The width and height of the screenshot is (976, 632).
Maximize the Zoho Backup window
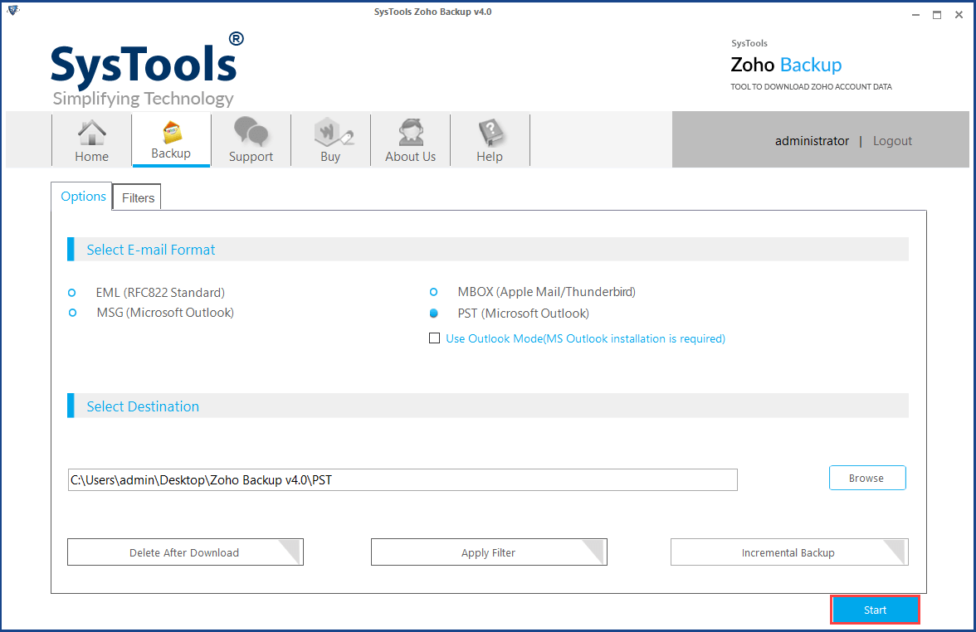(937, 15)
